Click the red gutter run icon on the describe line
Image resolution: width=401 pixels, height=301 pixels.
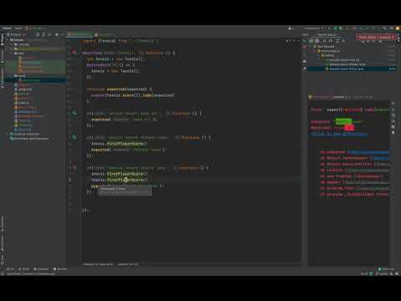coord(74,52)
